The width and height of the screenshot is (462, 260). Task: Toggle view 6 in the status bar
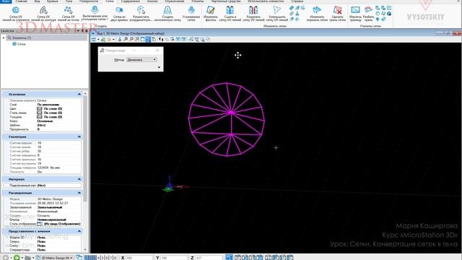[x=107, y=258]
